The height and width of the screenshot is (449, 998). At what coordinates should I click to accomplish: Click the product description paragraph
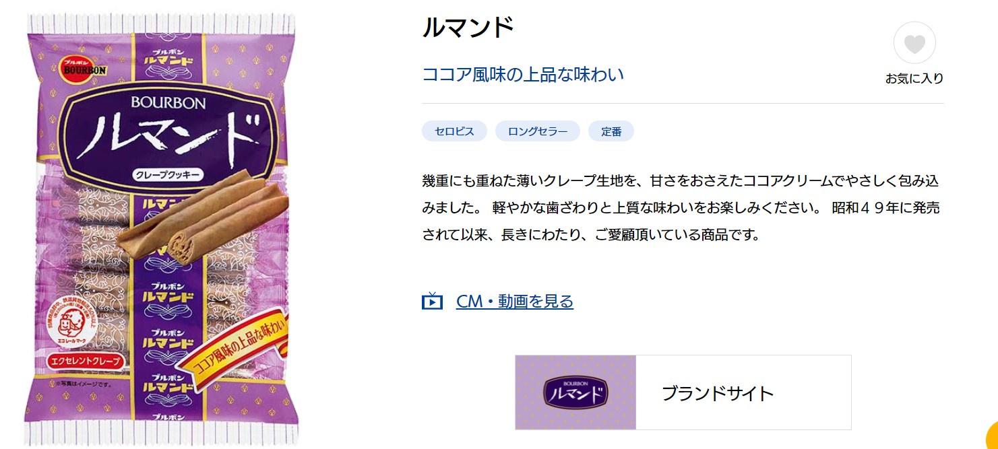[681, 208]
